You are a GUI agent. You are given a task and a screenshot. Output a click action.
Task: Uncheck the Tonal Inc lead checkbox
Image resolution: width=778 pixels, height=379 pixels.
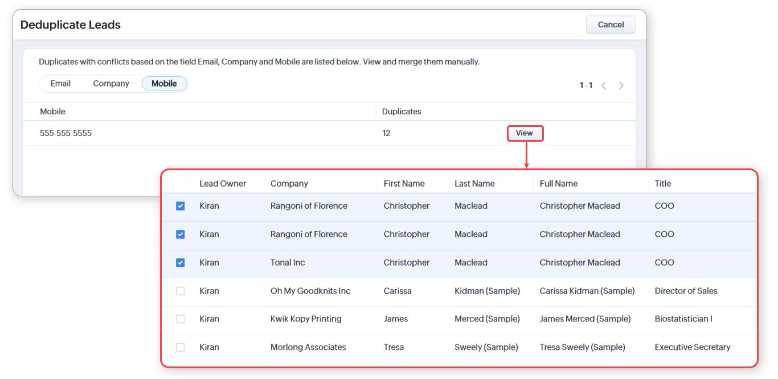[x=181, y=263]
